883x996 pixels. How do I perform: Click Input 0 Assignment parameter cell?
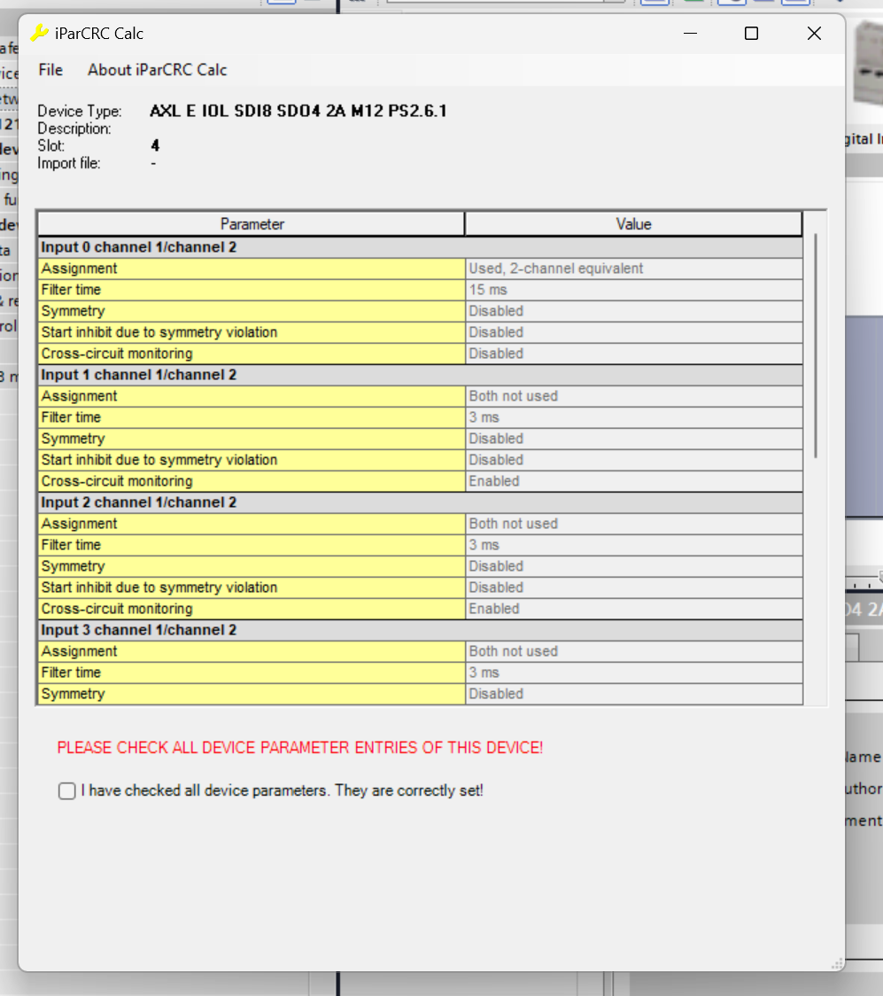click(252, 268)
